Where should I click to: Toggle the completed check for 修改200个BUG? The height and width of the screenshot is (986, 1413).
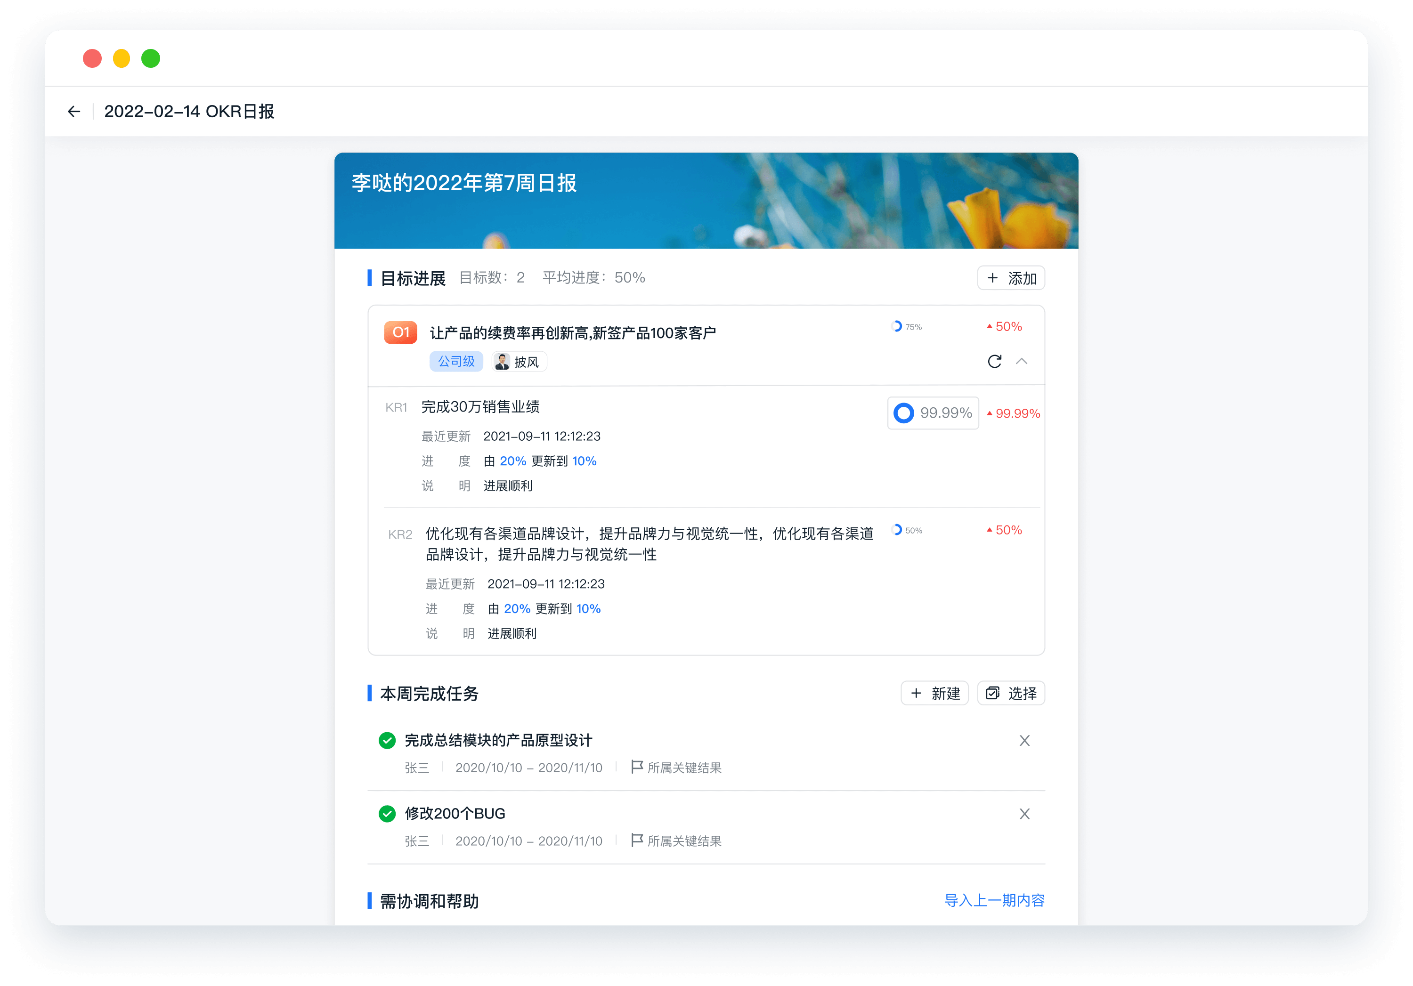click(387, 813)
